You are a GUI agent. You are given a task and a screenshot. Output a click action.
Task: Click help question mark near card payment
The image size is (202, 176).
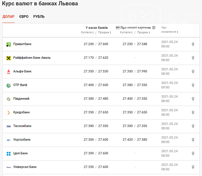click(154, 28)
